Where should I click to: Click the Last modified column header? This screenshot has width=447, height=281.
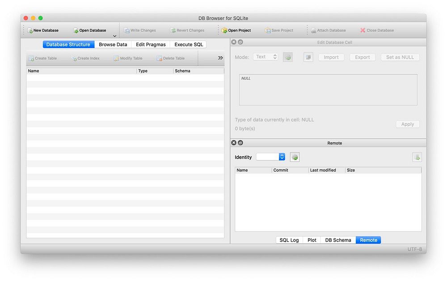pos(327,170)
